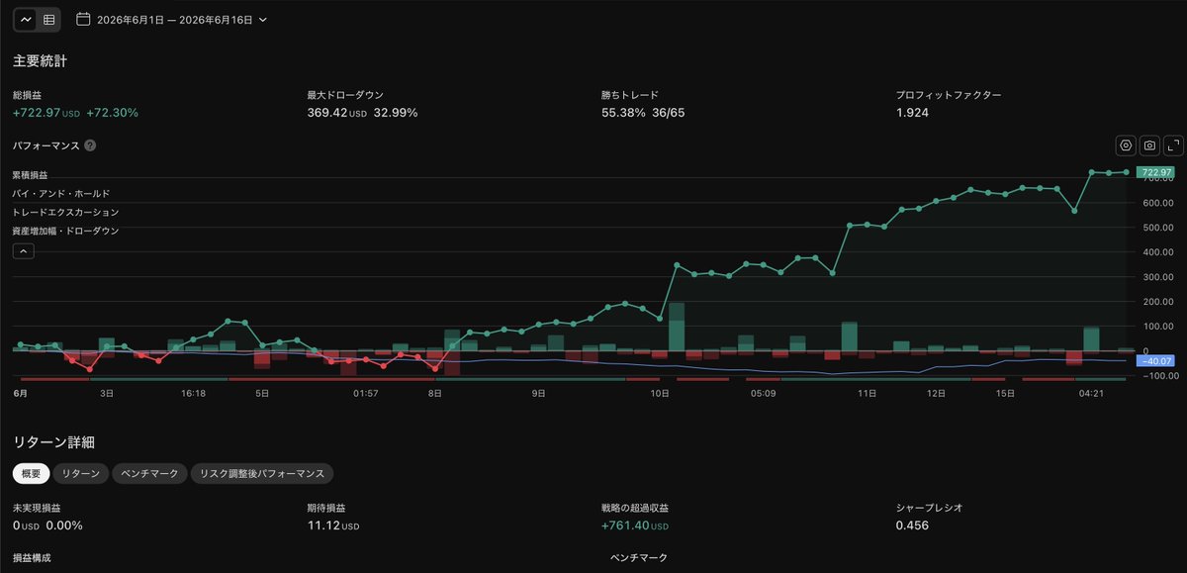This screenshot has height=573, width=1187.
Task: Click the プロフィットファクター value 1.924
Action: pos(912,113)
